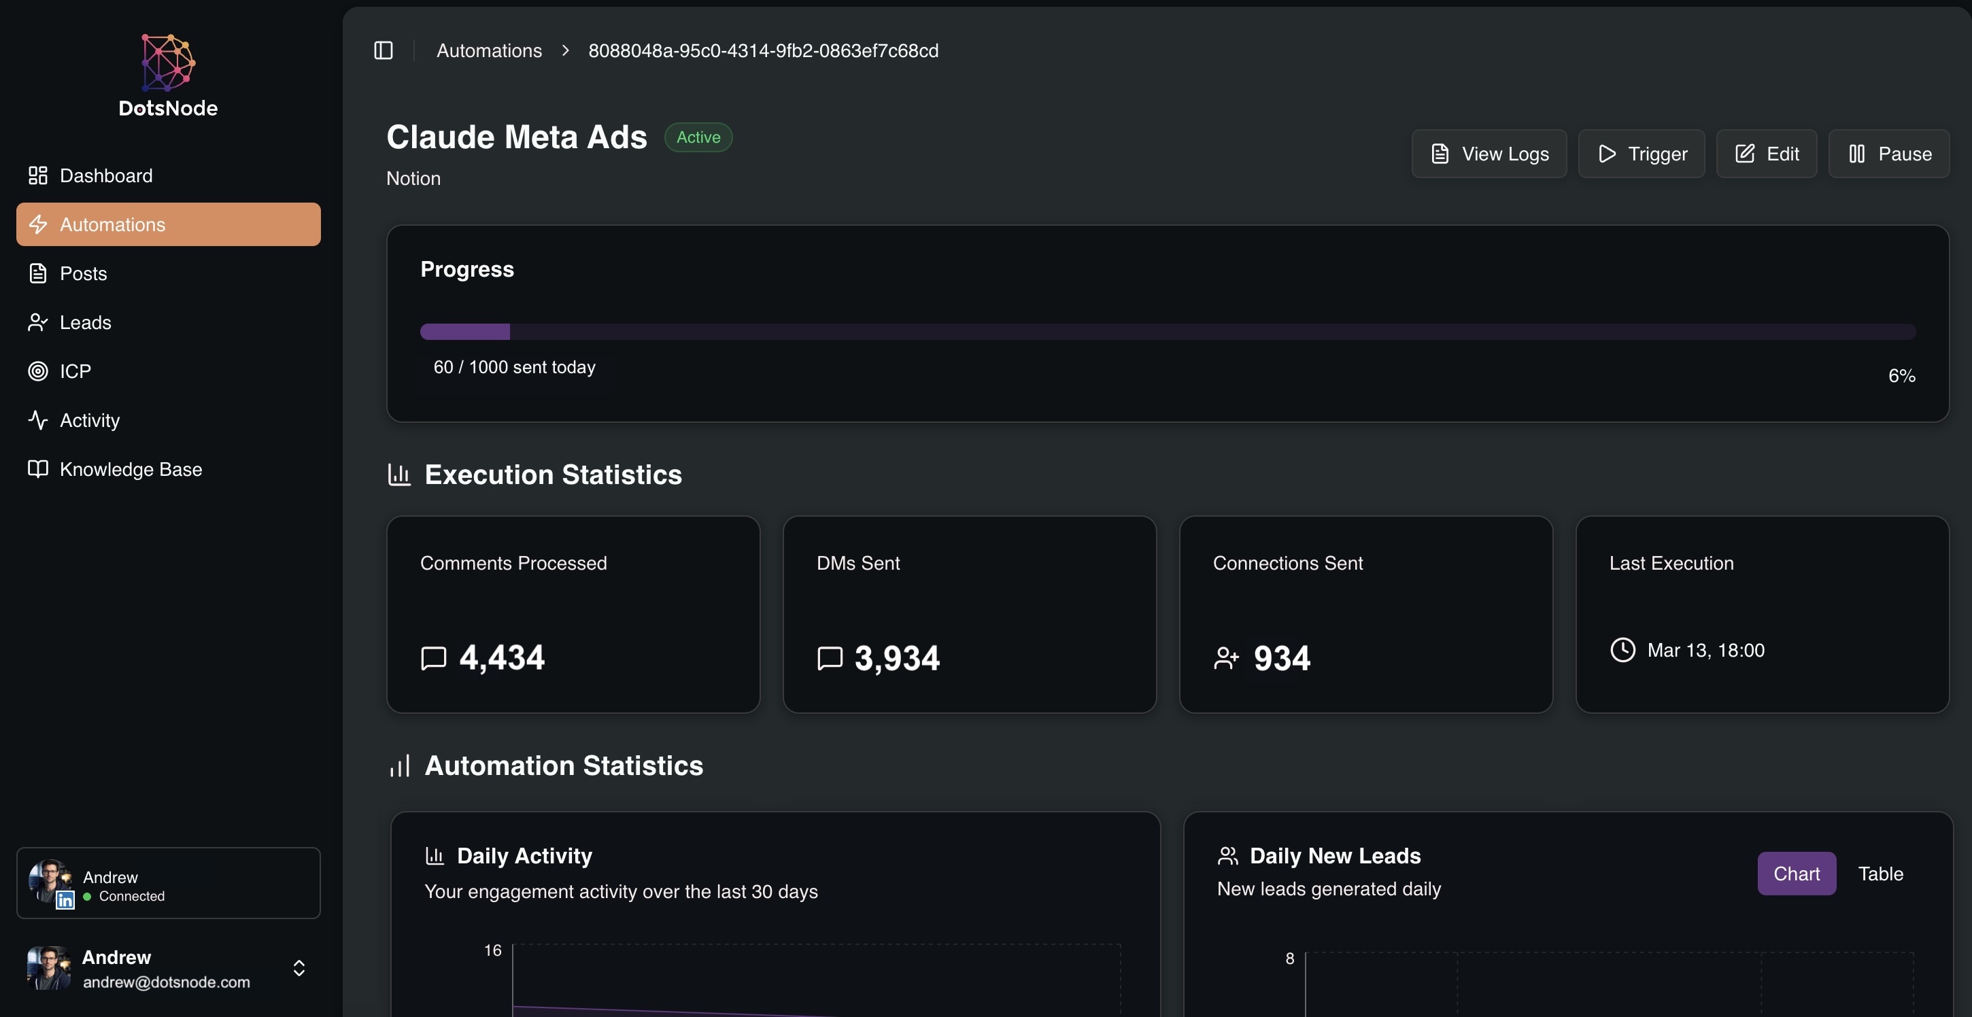Switch Daily New Leads to Table view
The width and height of the screenshot is (1972, 1017).
coord(1880,874)
